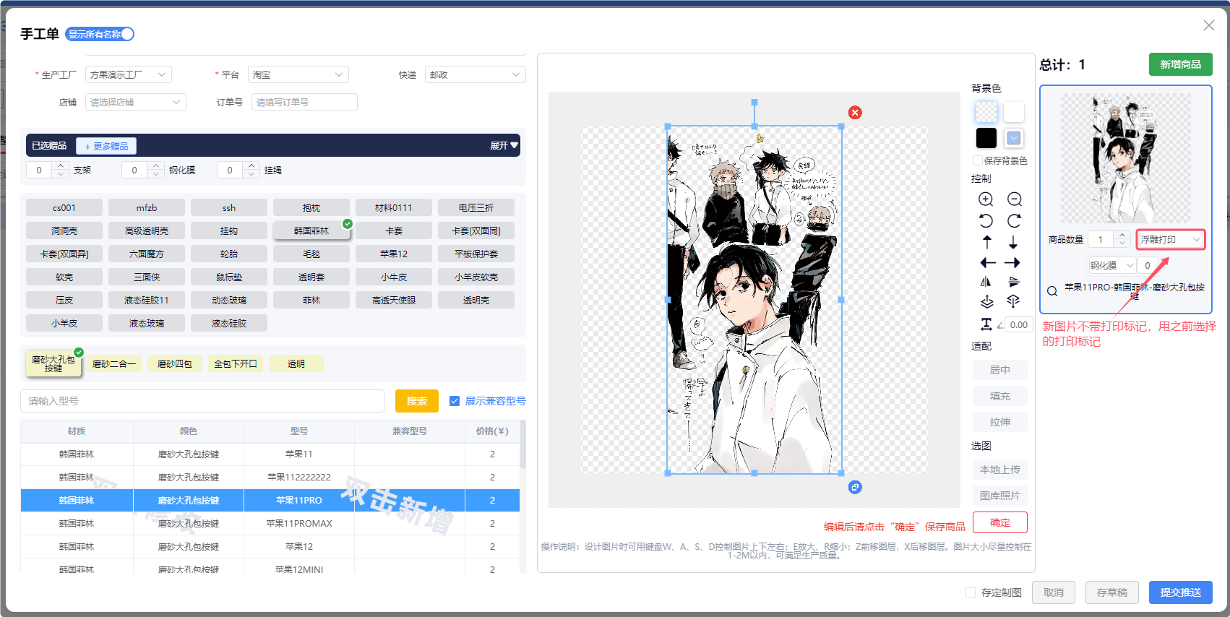Click the 本地上传 button
The height and width of the screenshot is (617, 1230).
coord(1000,470)
